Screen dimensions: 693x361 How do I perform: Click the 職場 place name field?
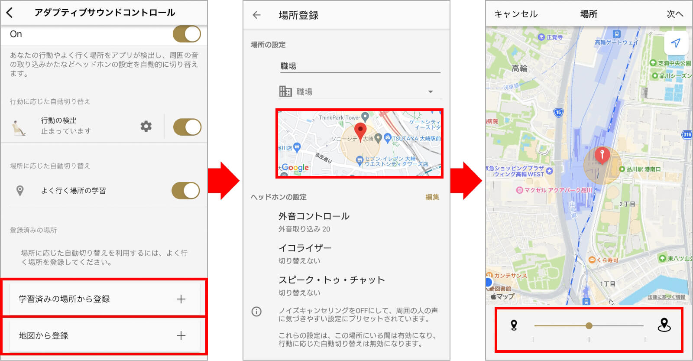coord(359,66)
